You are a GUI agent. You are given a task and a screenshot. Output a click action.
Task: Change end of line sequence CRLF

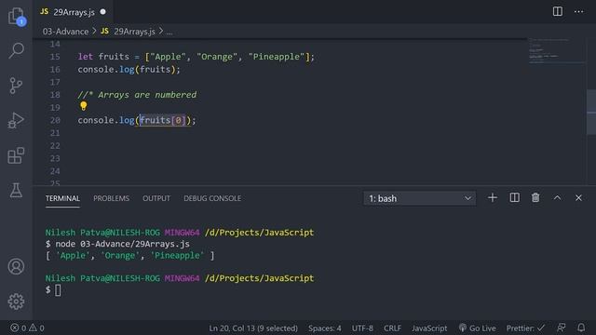point(392,328)
